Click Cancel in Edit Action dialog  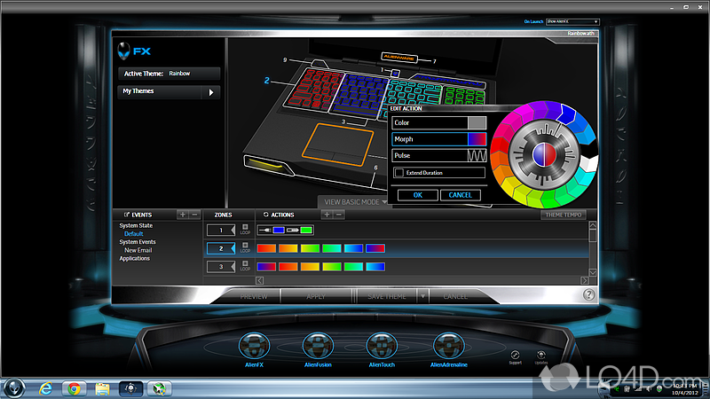(x=460, y=195)
